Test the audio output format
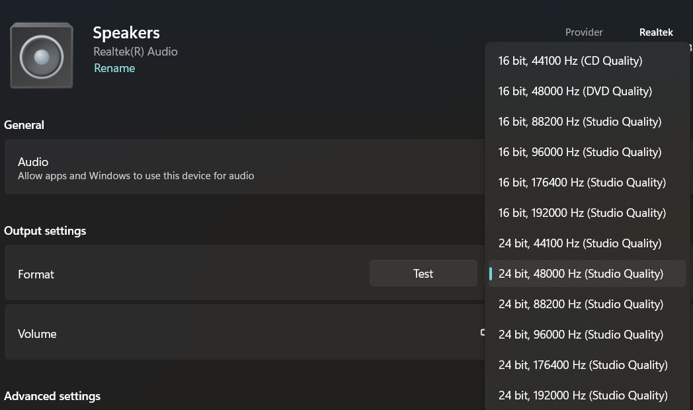This screenshot has height=410, width=693. (423, 274)
